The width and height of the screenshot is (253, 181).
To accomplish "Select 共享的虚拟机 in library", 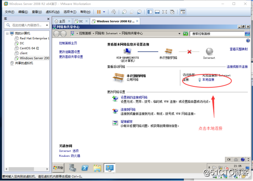I will tap(22, 63).
